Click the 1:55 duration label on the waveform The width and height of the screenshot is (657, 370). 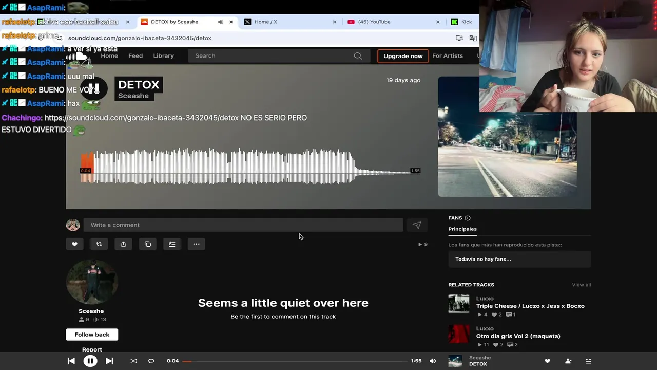click(x=415, y=171)
